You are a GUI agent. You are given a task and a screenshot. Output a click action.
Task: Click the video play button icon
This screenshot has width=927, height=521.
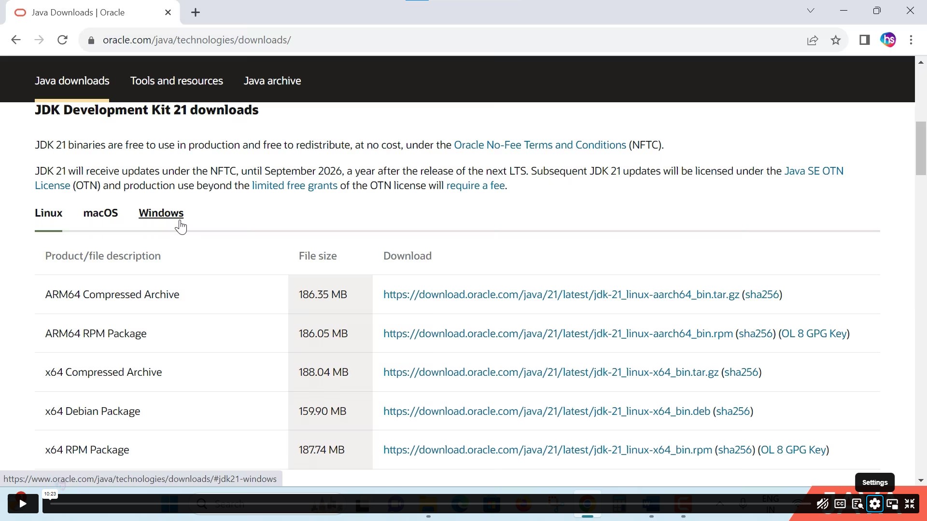pos(22,504)
